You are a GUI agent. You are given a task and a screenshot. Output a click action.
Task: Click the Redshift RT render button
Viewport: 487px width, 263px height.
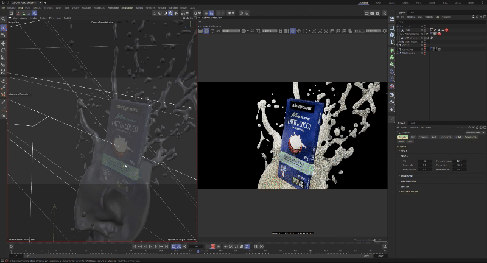click(x=219, y=31)
